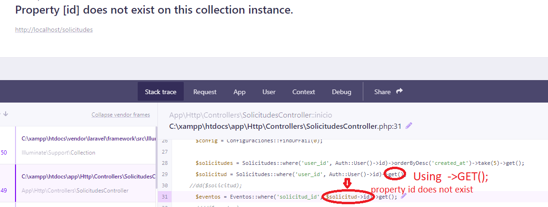This screenshot has width=548, height=207.
Task: Click code line number 28
Action: [165, 163]
